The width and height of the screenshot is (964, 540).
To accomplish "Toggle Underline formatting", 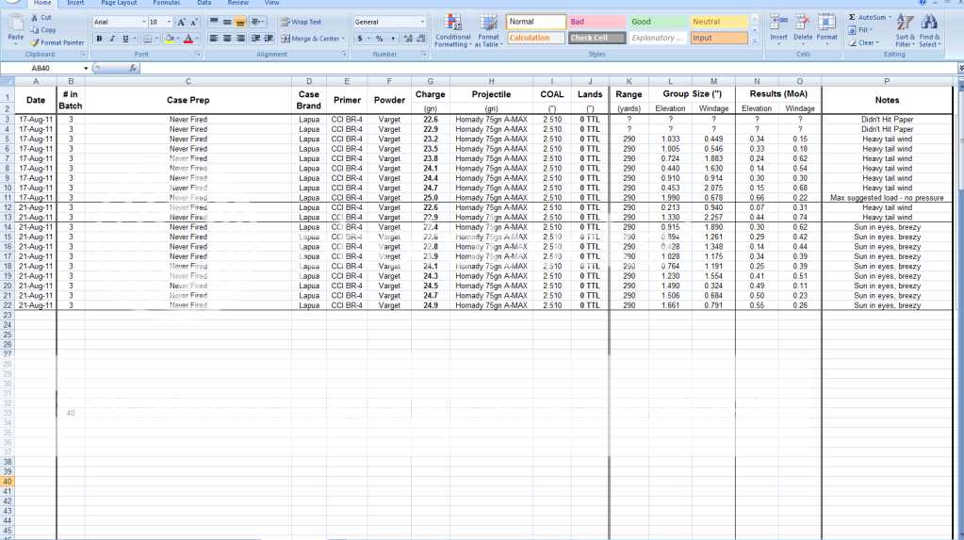I will [x=125, y=39].
